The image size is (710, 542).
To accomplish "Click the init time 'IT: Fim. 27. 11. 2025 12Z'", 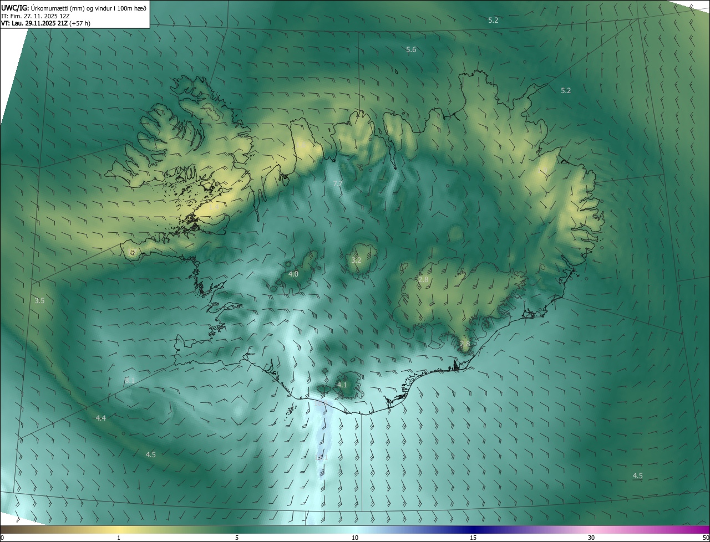I will click(x=35, y=16).
